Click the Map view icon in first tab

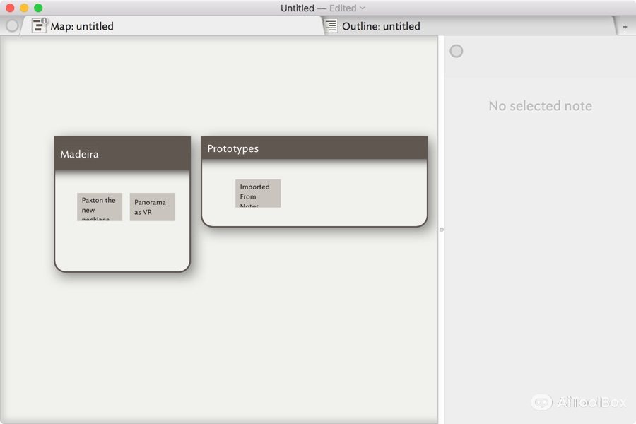(x=39, y=25)
